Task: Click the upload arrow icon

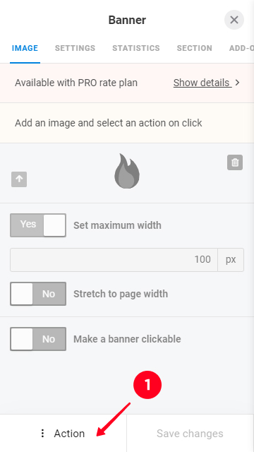Action: point(19,179)
